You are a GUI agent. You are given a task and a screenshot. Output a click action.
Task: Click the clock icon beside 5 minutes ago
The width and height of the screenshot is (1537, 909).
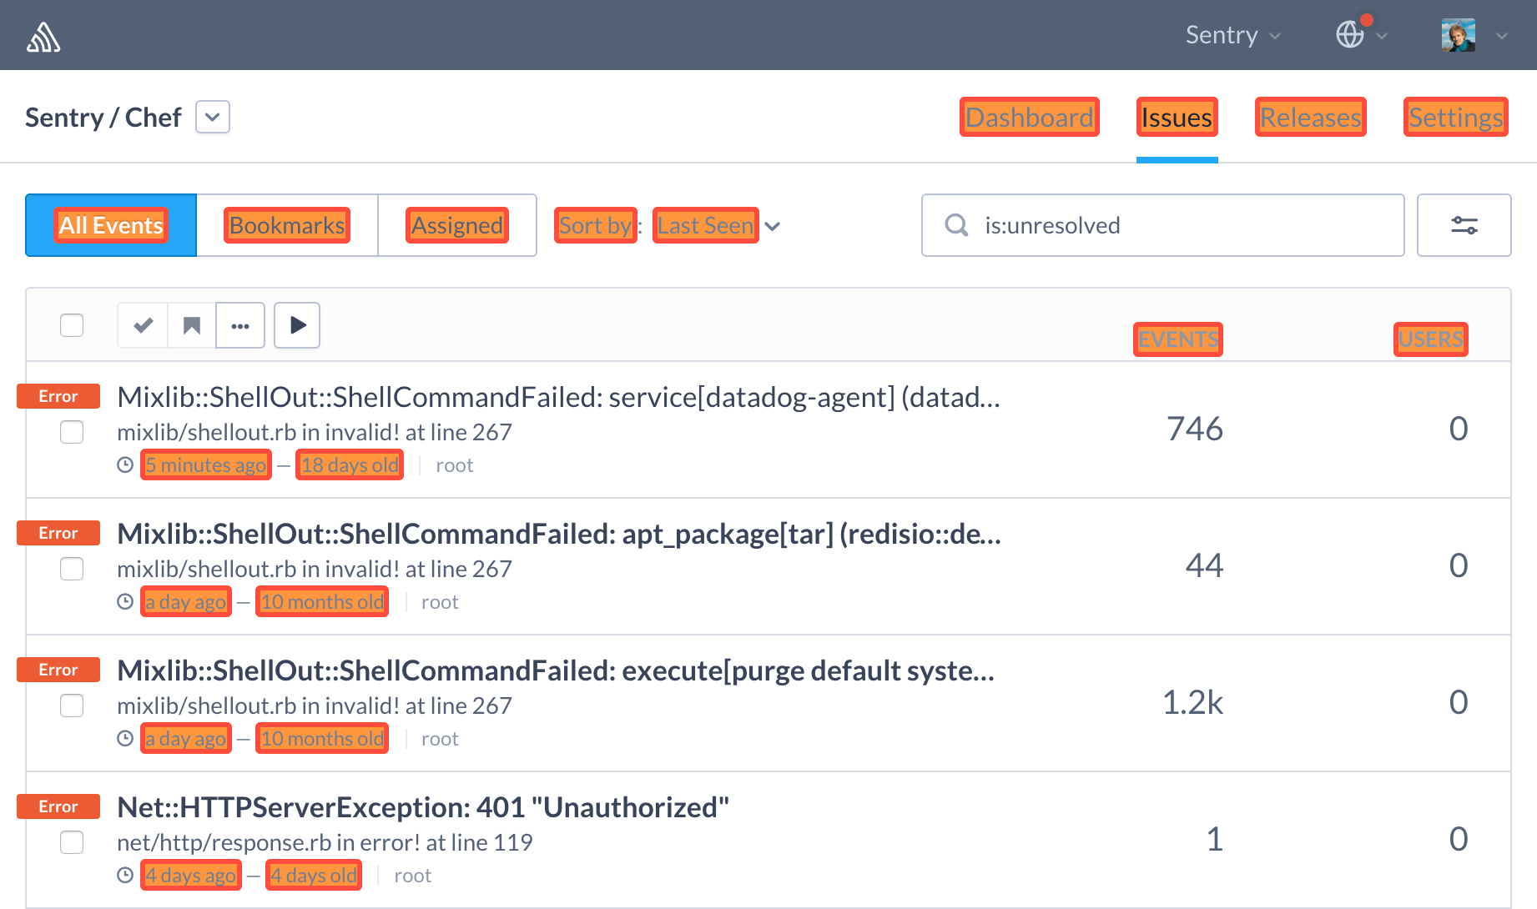point(125,465)
